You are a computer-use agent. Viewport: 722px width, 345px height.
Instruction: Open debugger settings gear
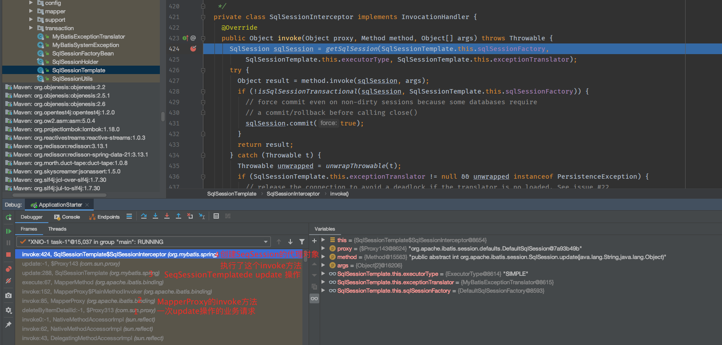pos(8,310)
